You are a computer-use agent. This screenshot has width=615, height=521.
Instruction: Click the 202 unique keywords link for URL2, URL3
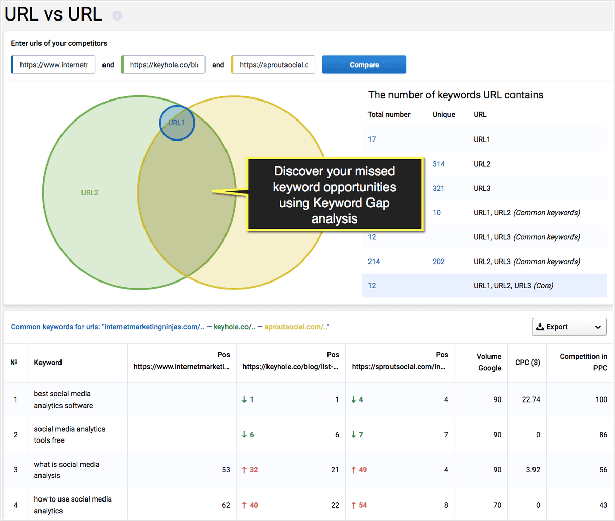(438, 261)
